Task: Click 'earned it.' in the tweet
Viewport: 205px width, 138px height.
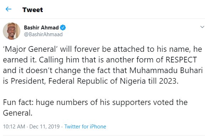Action: (x=20, y=60)
